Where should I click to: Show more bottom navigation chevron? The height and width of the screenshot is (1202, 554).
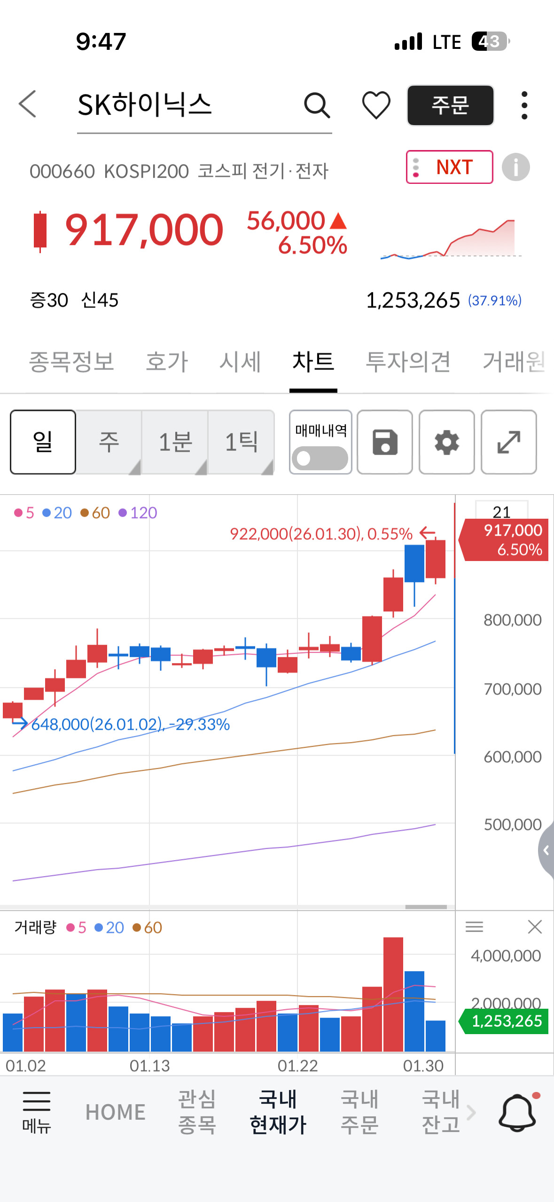471,1112
